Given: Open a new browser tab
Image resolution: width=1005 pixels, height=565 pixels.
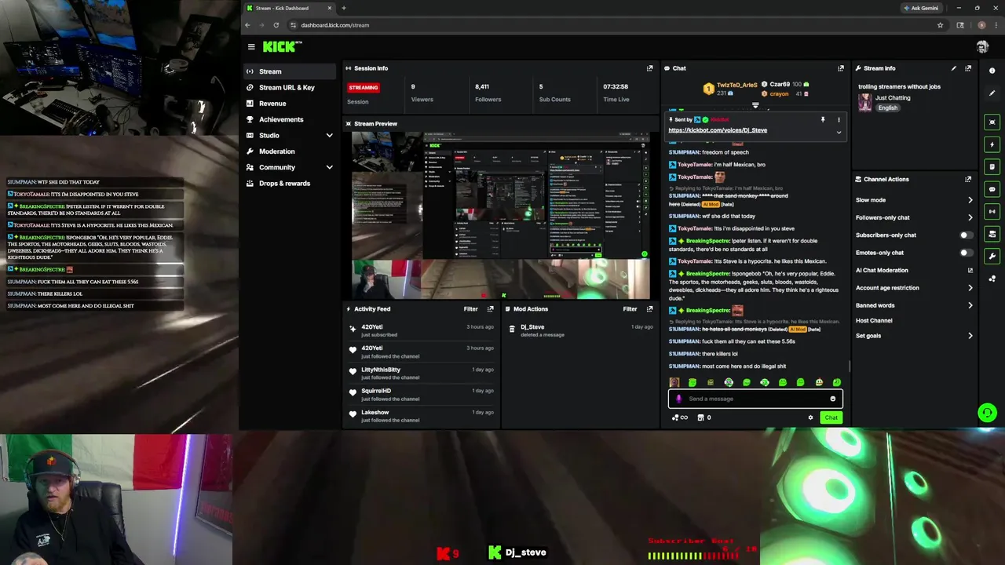Looking at the screenshot, I should tap(343, 8).
